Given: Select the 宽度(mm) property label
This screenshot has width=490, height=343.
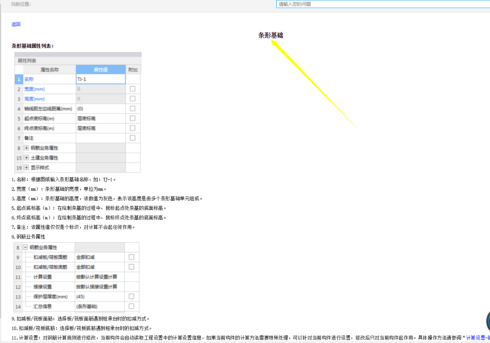Looking at the screenshot, I should (34, 89).
